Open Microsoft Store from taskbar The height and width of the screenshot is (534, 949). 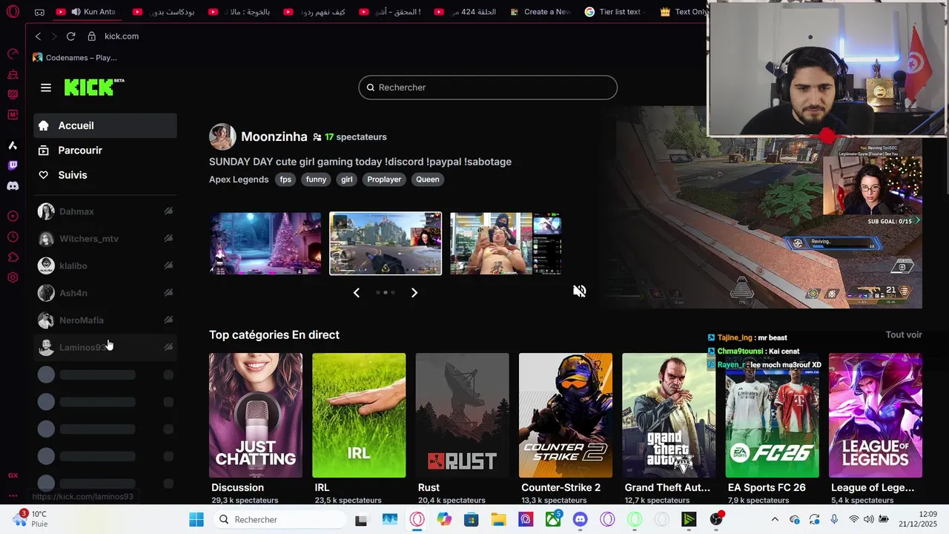[471, 520]
